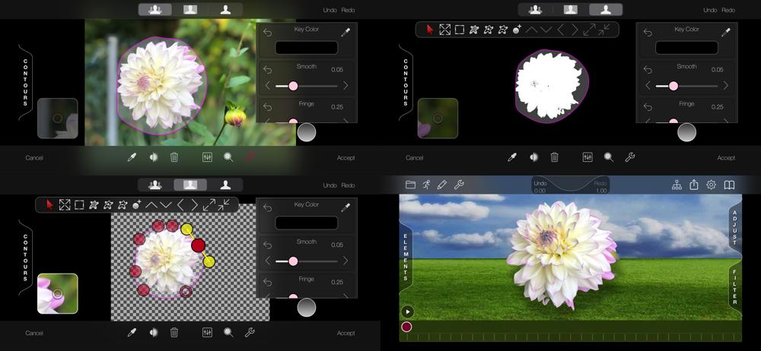This screenshot has height=351, width=761.
Task: Click Undo in the grass scene toolbar
Action: 540,184
